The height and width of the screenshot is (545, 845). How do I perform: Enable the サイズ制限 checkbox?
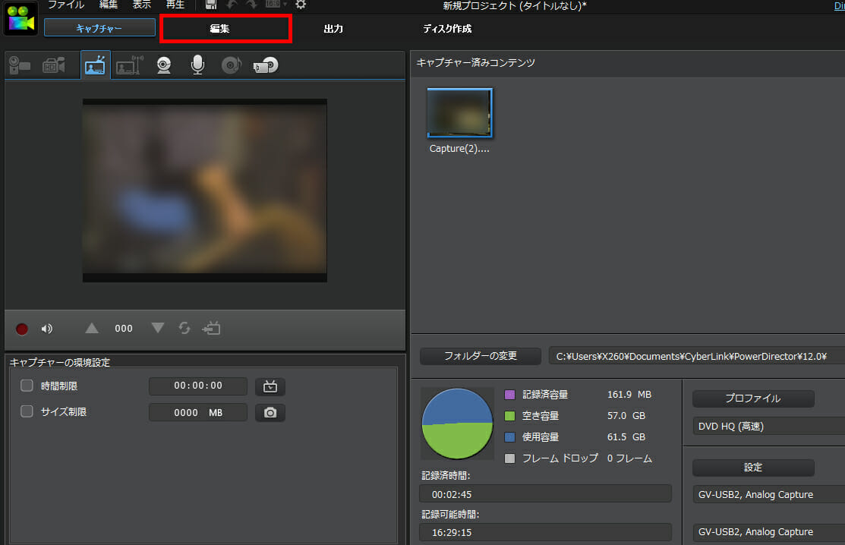27,411
